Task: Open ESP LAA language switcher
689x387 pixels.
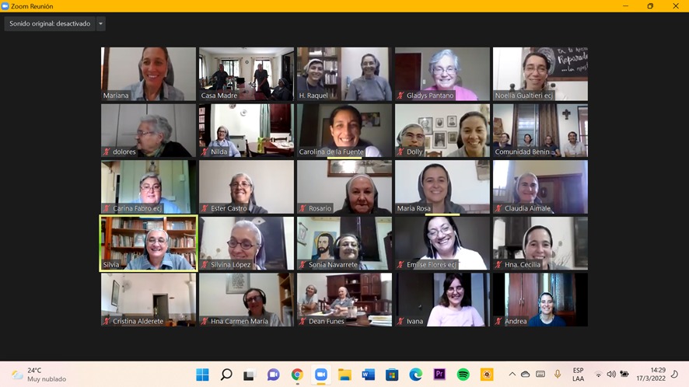Action: tap(579, 375)
